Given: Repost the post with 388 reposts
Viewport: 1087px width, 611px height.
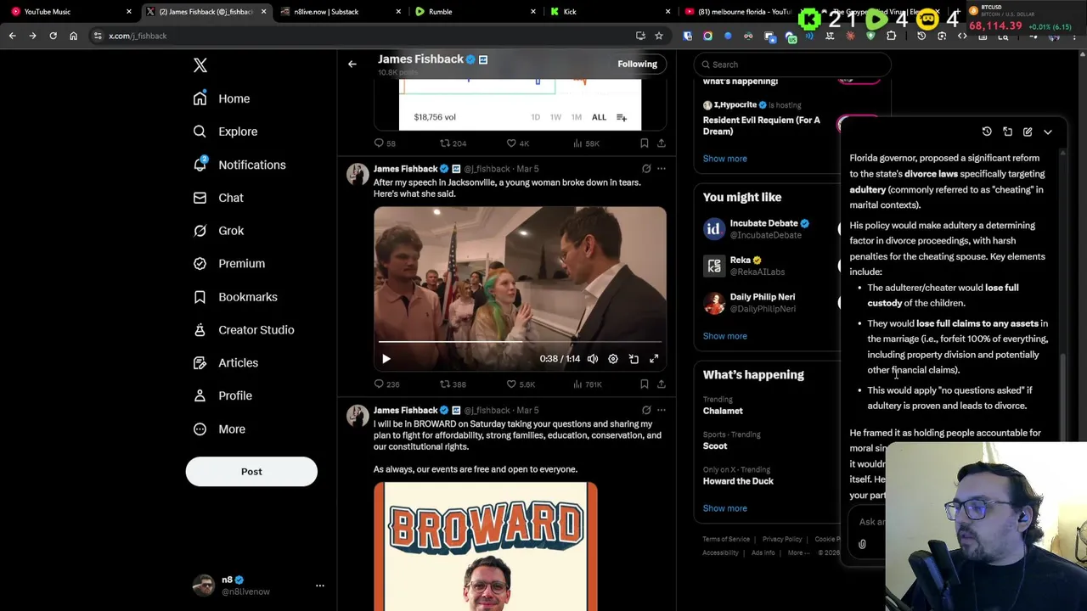Looking at the screenshot, I should coord(453,384).
